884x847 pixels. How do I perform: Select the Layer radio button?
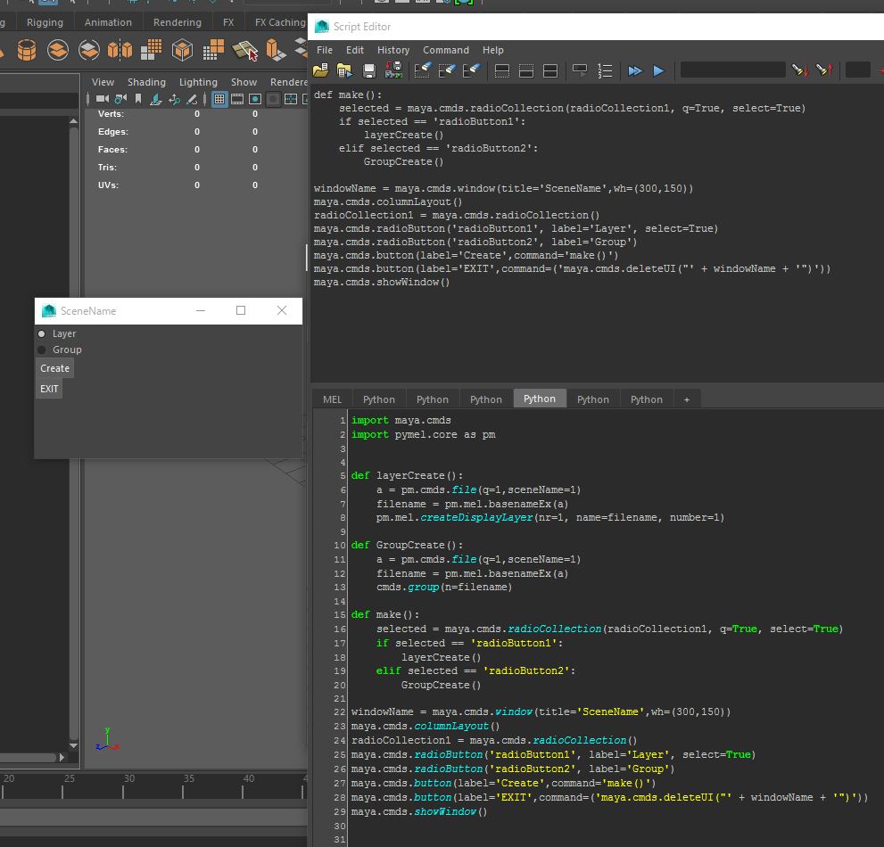42,333
